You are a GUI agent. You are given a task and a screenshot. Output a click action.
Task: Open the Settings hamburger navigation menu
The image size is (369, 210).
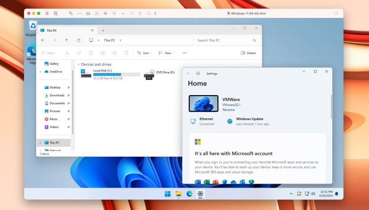point(198,73)
